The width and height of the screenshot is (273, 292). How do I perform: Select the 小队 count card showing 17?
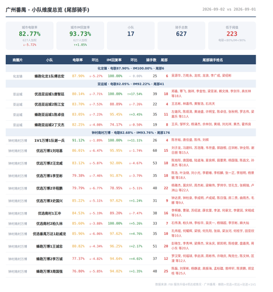(131, 36)
